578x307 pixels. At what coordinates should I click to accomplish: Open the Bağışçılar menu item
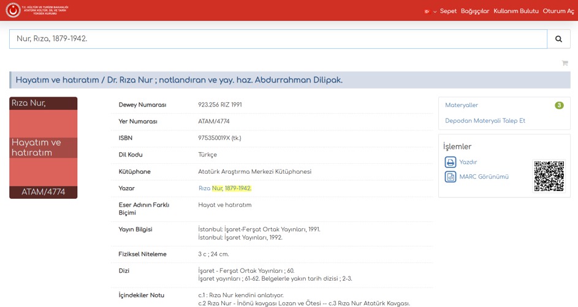(475, 11)
